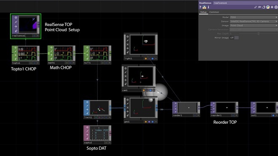Viewport: 278px width, 156px height.
Task: Open the Image dropdown set to Point Cloud
Action: coord(254,26)
